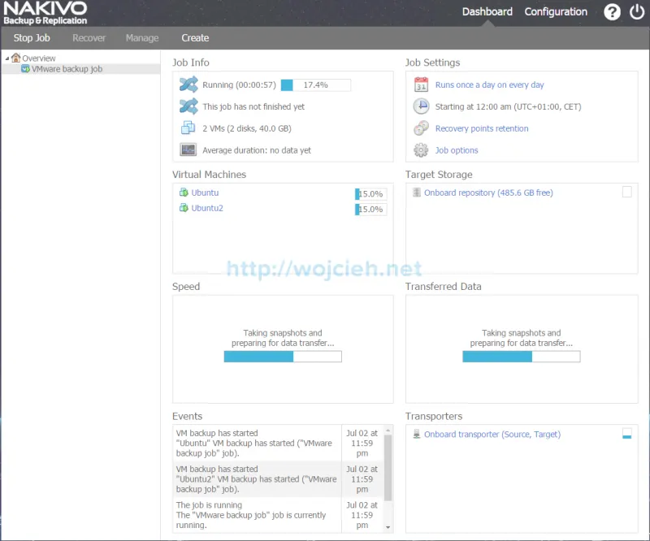Collapse the Overview tree node

6,58
